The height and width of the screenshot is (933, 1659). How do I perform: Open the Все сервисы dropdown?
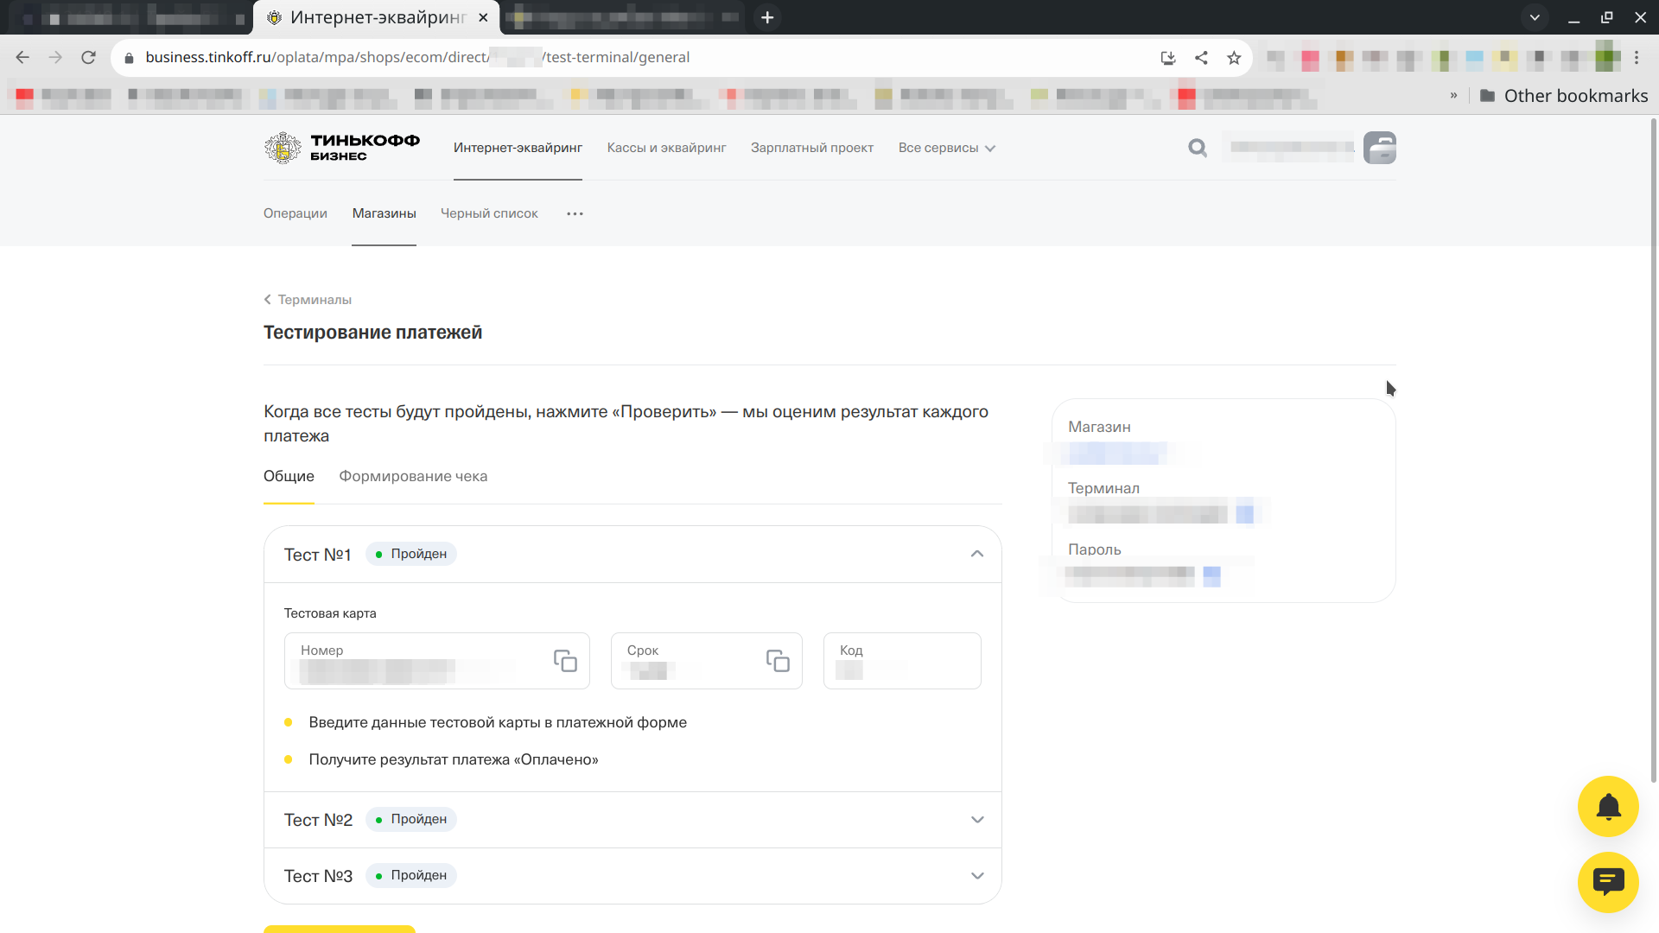(x=947, y=148)
